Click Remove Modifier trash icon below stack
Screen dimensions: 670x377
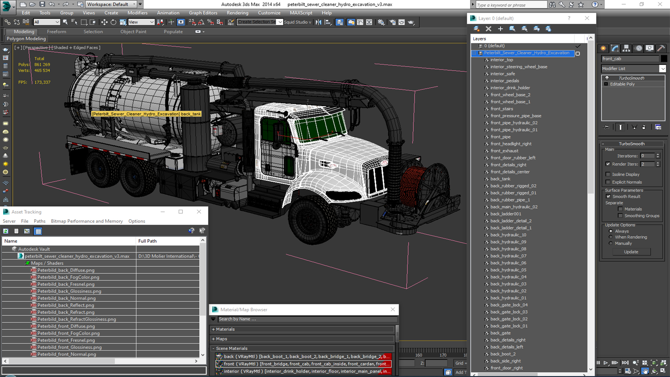point(644,127)
